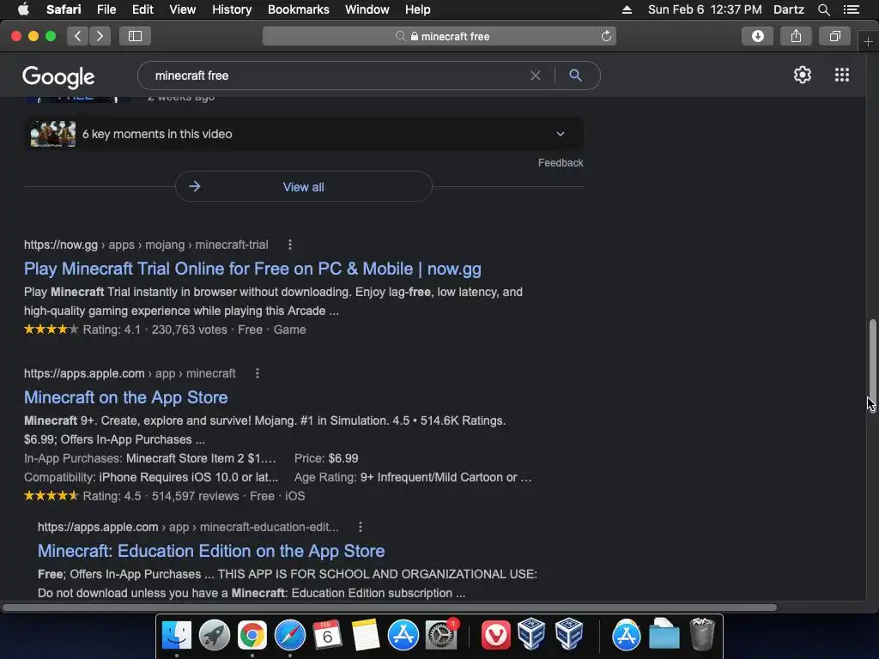This screenshot has width=879, height=659.
Task: Click 'Rating: 4.5' text under App Store result
Action: (x=112, y=496)
